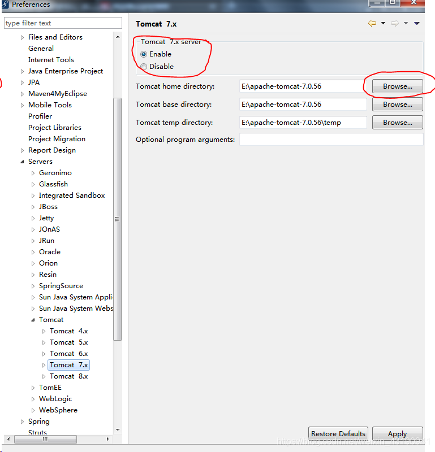The image size is (435, 452).
Task: Expand the Java Enterprise Project node
Action: click(x=22, y=71)
